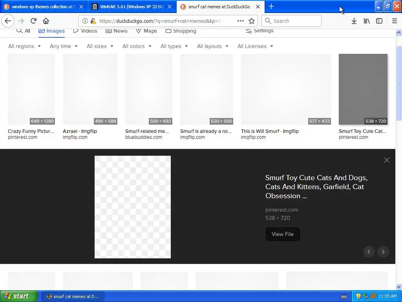Viewport: 402px width, 302px height.
Task: Open the on-screen keyboard tray icon
Action: [x=344, y=296]
